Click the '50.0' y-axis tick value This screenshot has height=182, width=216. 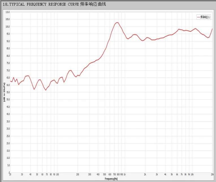tap(8, 100)
